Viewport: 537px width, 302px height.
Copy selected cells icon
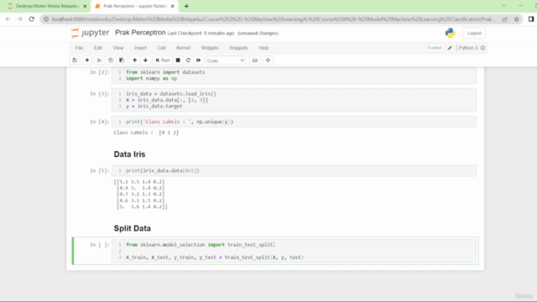(x=111, y=60)
